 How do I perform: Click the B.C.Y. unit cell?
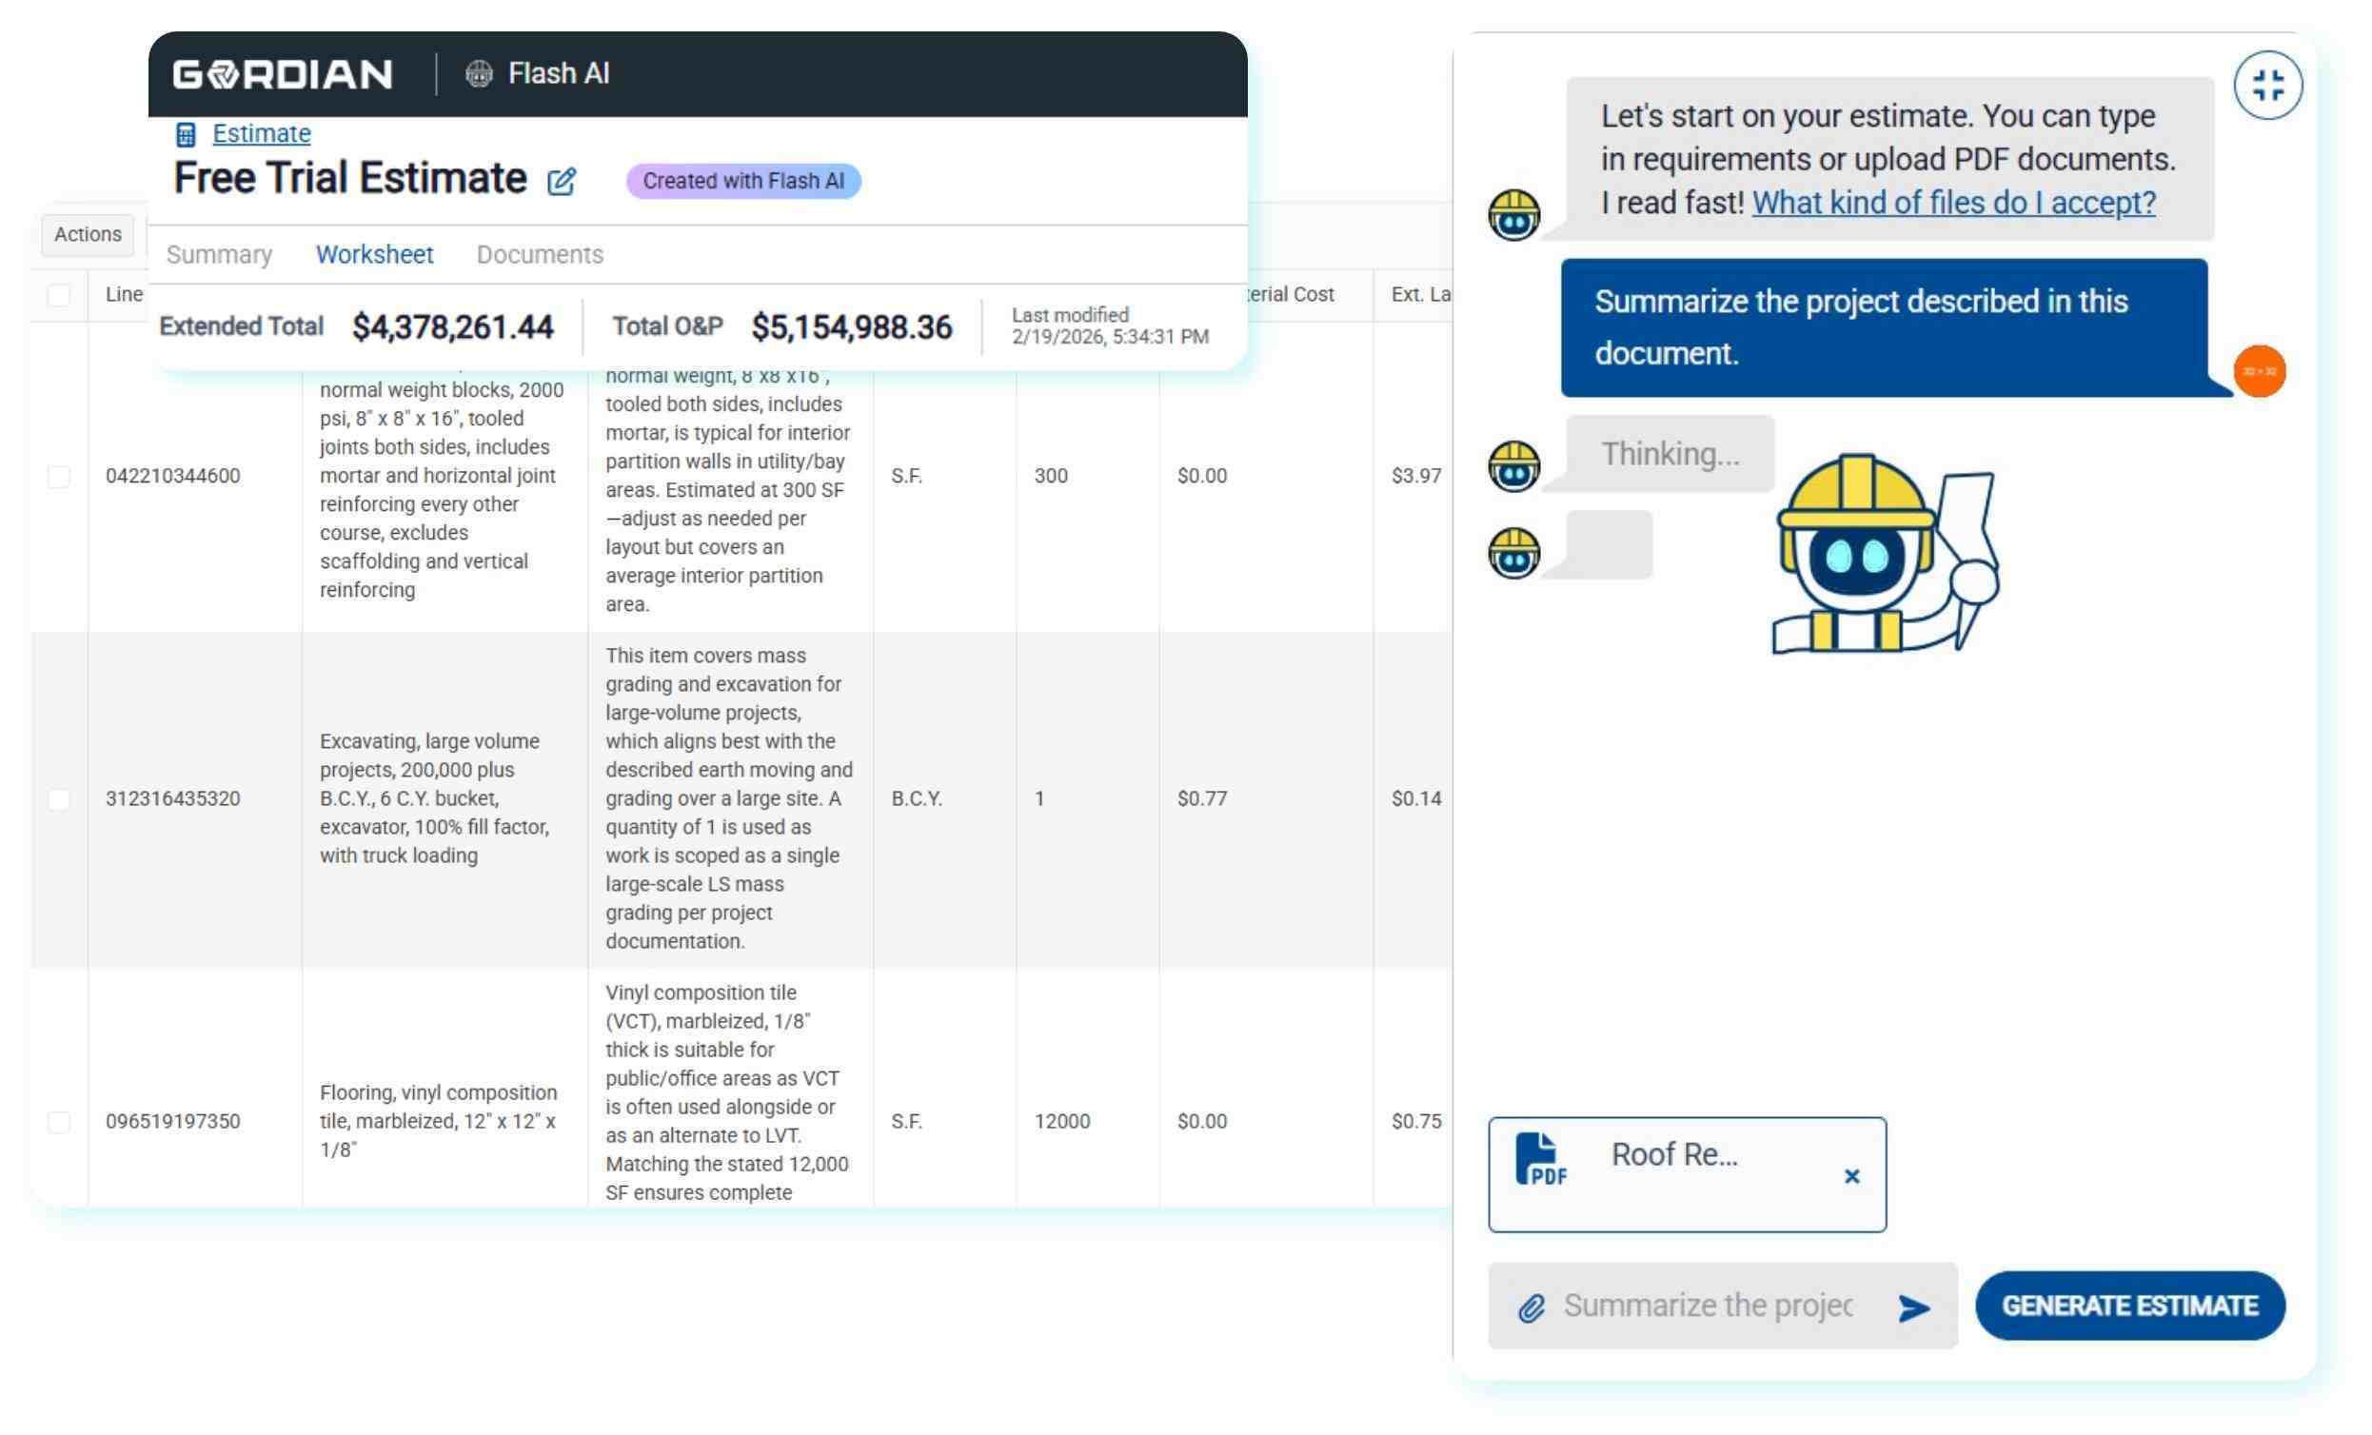[917, 798]
